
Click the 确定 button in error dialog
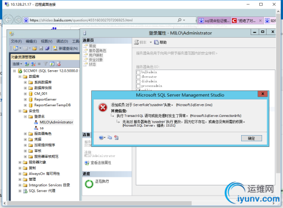[251, 138]
